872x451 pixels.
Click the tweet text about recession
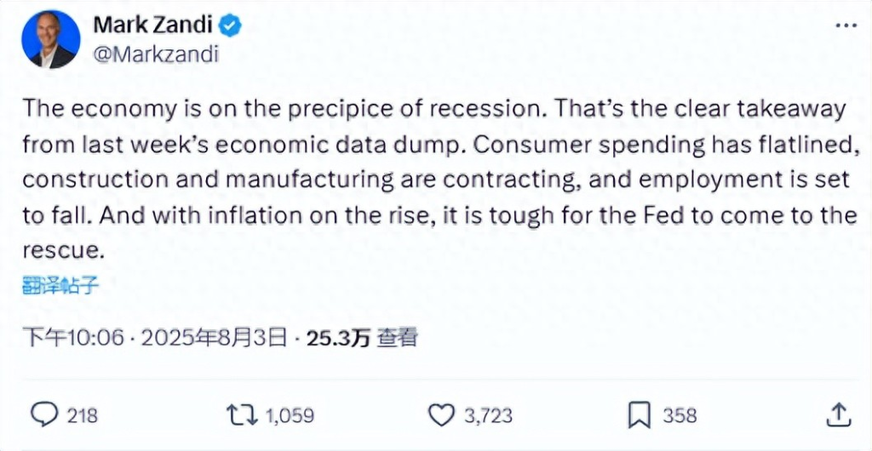439,180
